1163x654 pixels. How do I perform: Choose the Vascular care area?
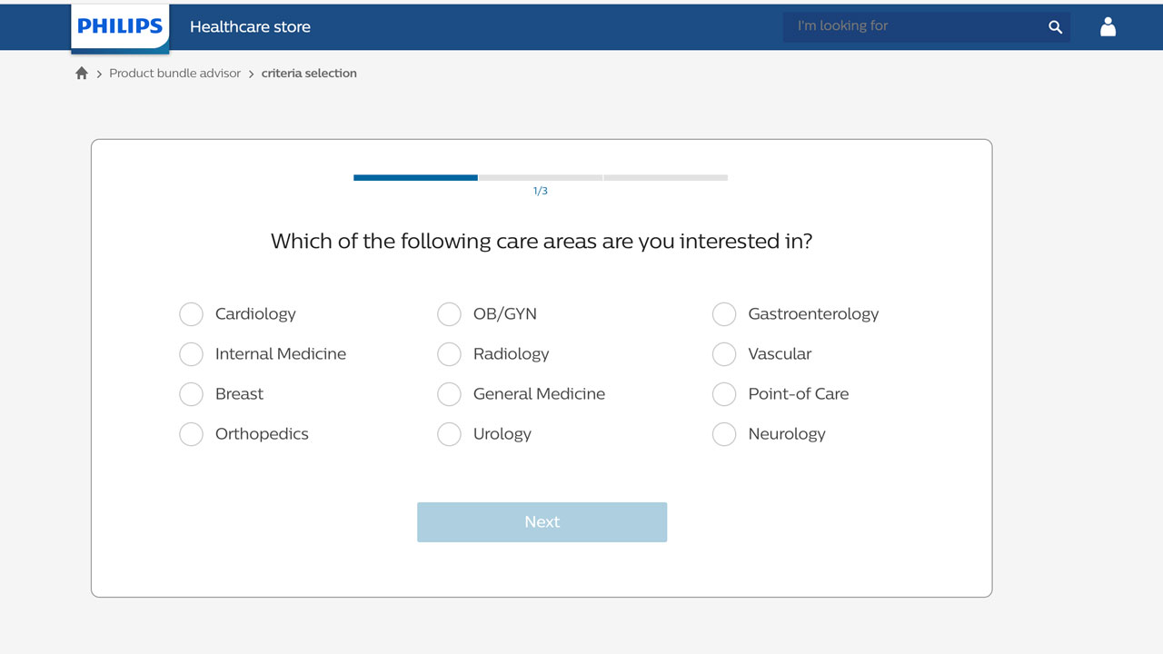coord(724,354)
